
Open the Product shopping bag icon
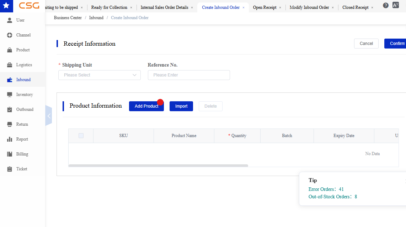tap(10, 50)
